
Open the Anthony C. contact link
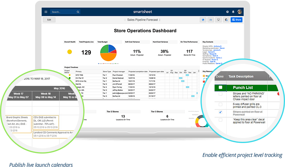pos(217,46)
